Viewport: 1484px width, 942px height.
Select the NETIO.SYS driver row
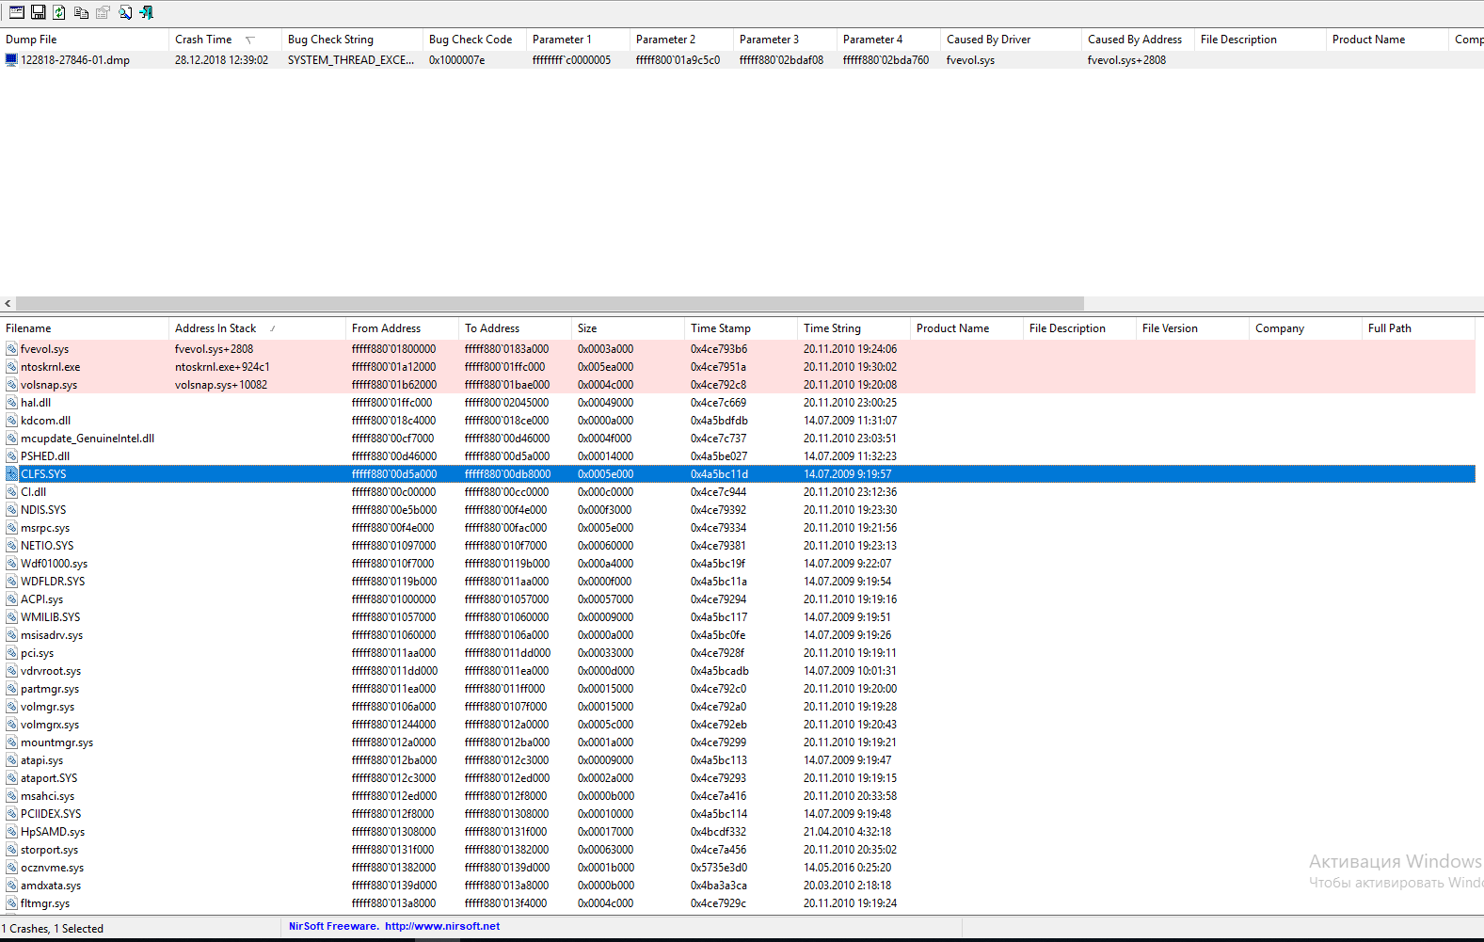click(x=738, y=546)
